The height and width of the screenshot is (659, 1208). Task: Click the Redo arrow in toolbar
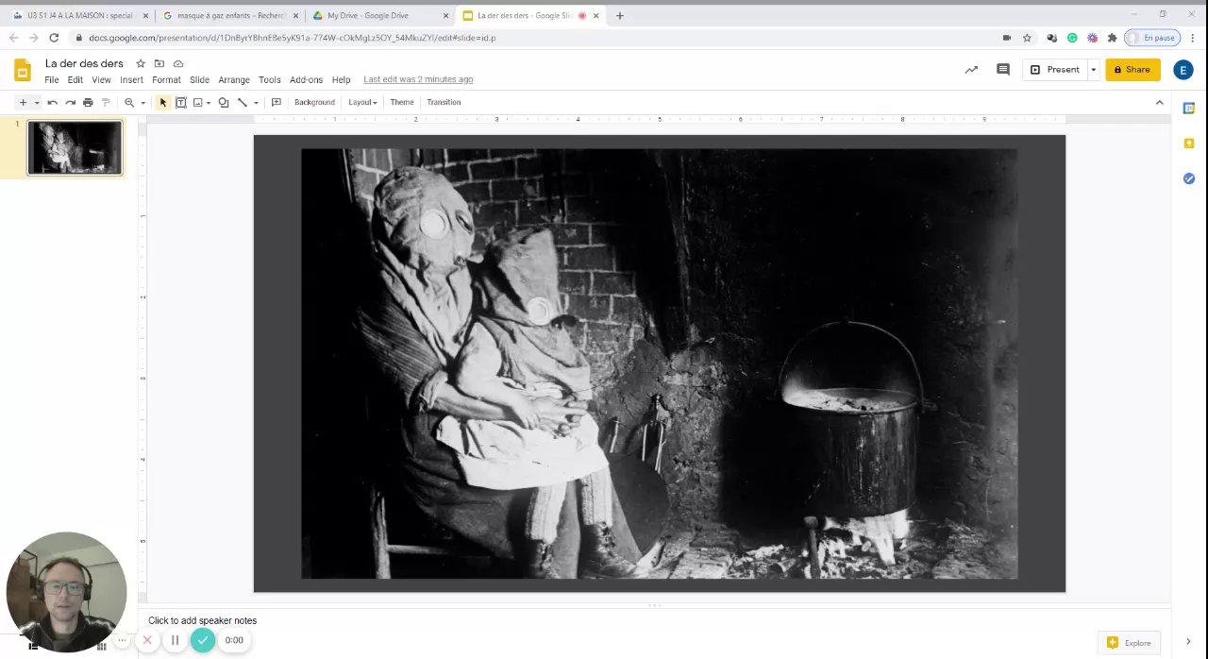pyautogui.click(x=70, y=102)
